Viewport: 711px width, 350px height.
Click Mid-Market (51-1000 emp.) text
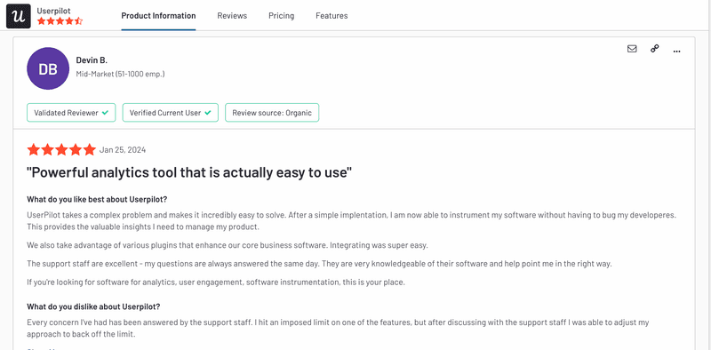[120, 74]
